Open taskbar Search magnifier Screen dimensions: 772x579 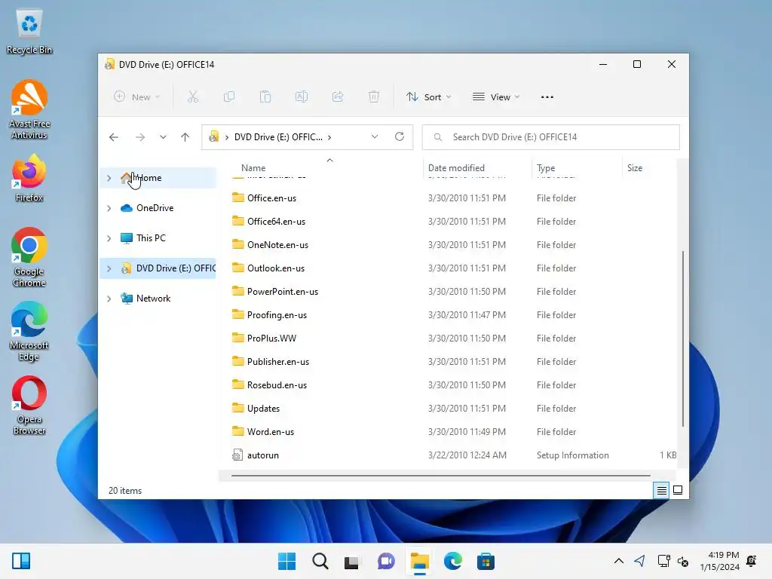pyautogui.click(x=320, y=561)
